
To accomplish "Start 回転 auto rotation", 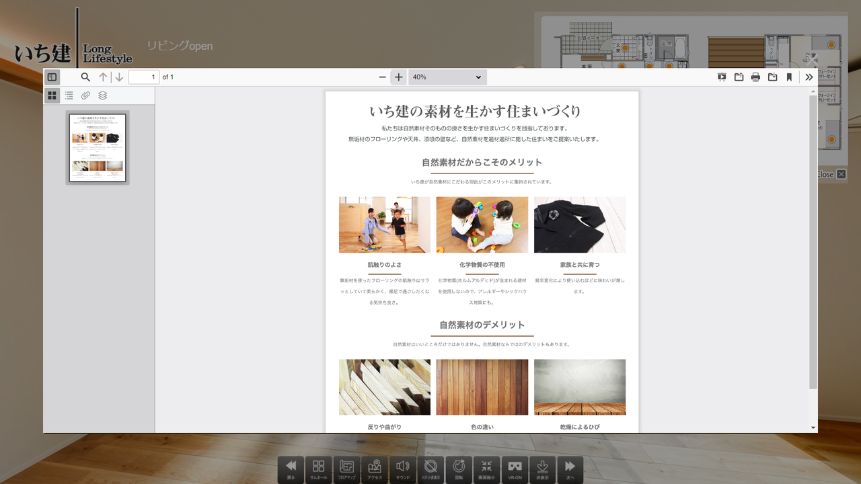I will tap(459, 469).
